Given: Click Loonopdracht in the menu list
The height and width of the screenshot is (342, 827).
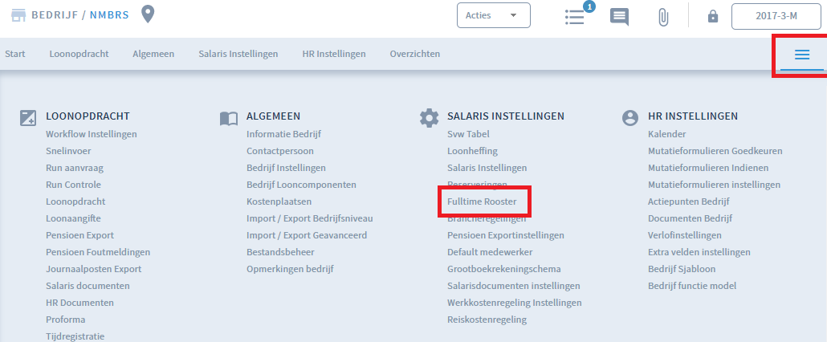Looking at the screenshot, I should [x=75, y=202].
